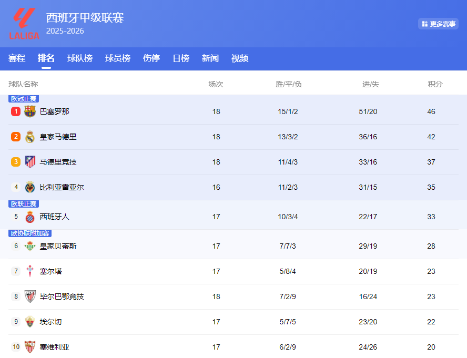The width and height of the screenshot is (467, 358).
Task: Click Barcelona's goals 51/20
Action: coord(368,111)
